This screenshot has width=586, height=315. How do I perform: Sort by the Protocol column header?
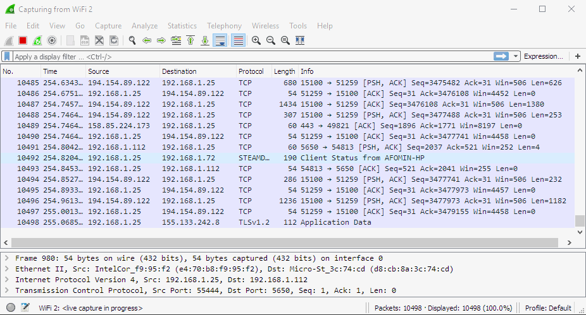pos(254,71)
